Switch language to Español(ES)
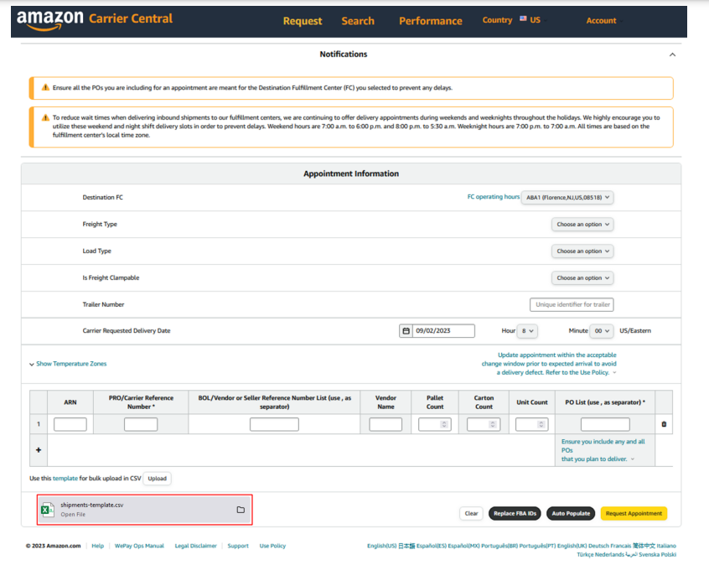 coord(432,546)
